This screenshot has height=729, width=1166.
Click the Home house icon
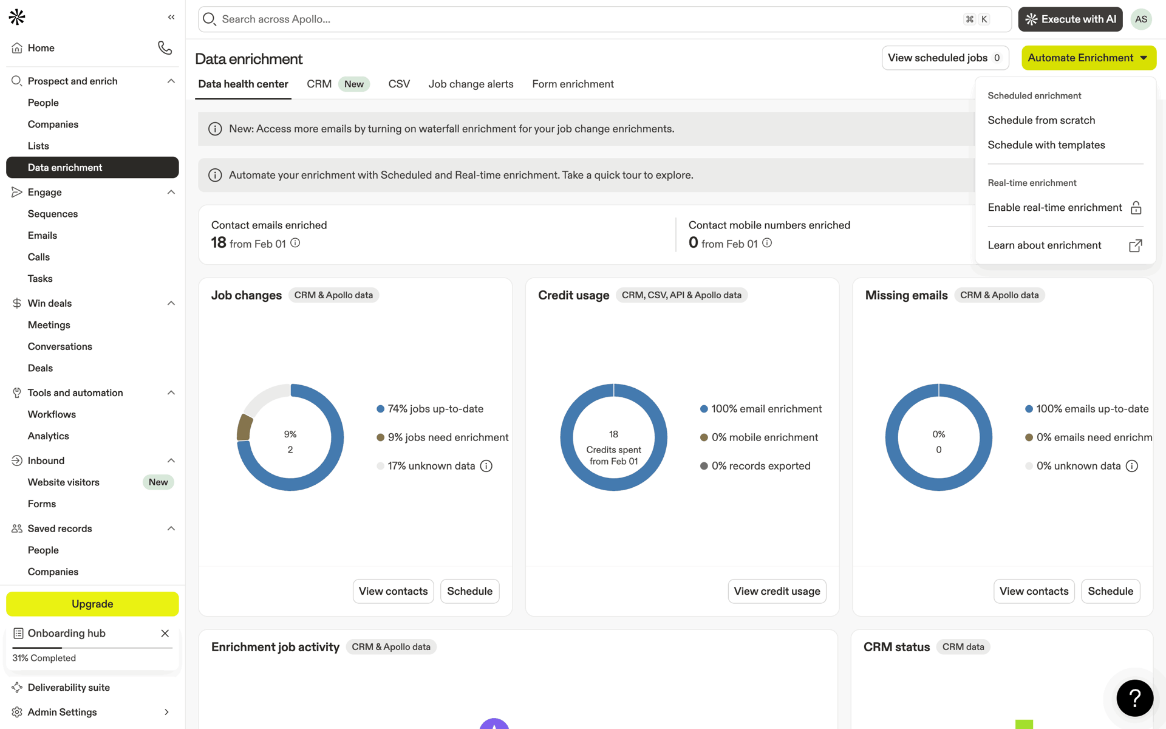pyautogui.click(x=17, y=48)
